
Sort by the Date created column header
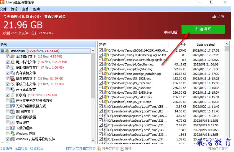(206, 44)
